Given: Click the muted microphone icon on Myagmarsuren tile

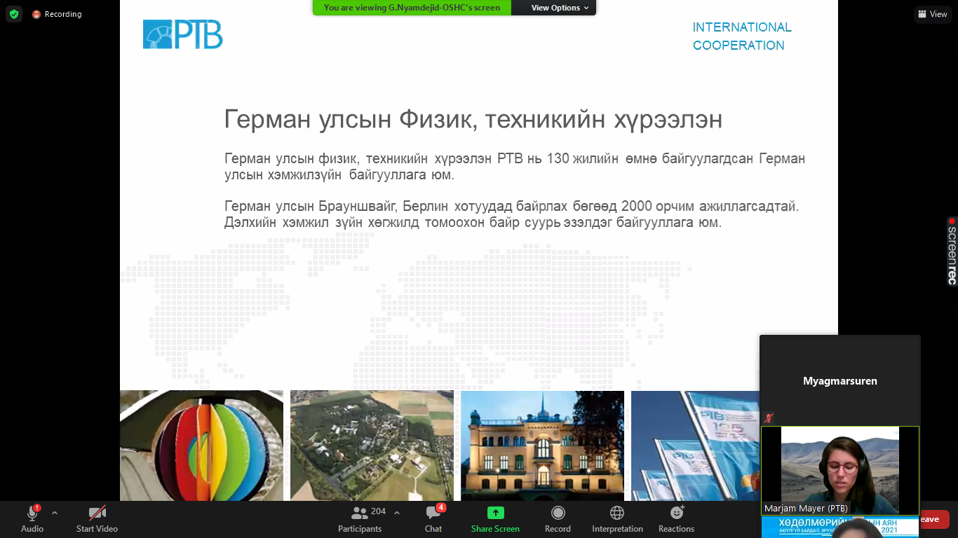Looking at the screenshot, I should pos(769,418).
